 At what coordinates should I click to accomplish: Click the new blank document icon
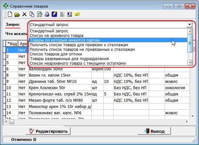pyautogui.click(x=10, y=14)
